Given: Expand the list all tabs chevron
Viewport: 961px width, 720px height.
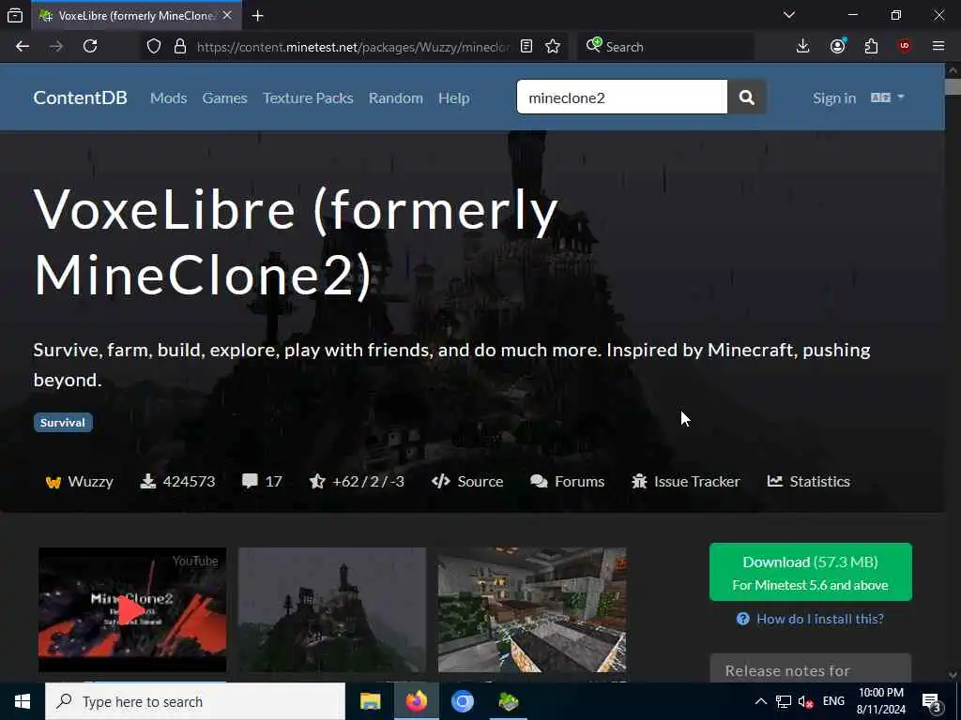Looking at the screenshot, I should [789, 15].
